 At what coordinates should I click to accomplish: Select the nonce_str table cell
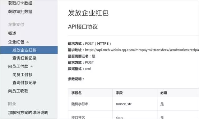click(x=135, y=104)
